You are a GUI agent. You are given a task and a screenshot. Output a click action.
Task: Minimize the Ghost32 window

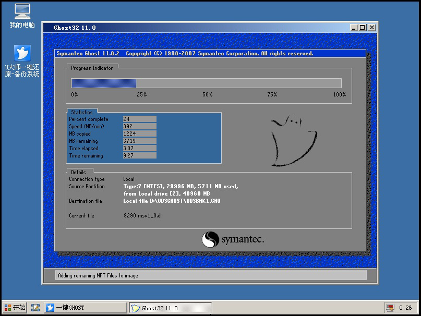pos(354,28)
